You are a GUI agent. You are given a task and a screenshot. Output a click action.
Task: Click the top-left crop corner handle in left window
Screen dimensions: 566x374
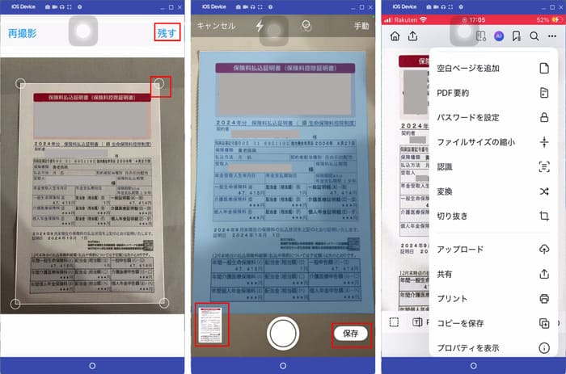[20, 84]
